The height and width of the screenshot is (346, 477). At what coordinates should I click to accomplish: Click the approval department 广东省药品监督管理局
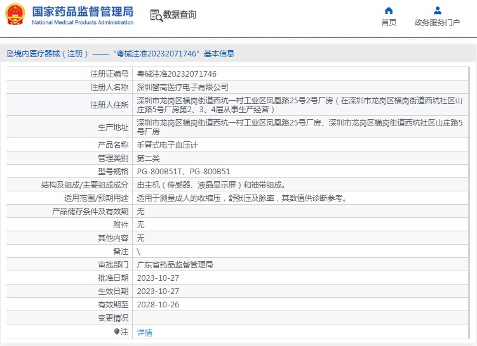[175, 264]
